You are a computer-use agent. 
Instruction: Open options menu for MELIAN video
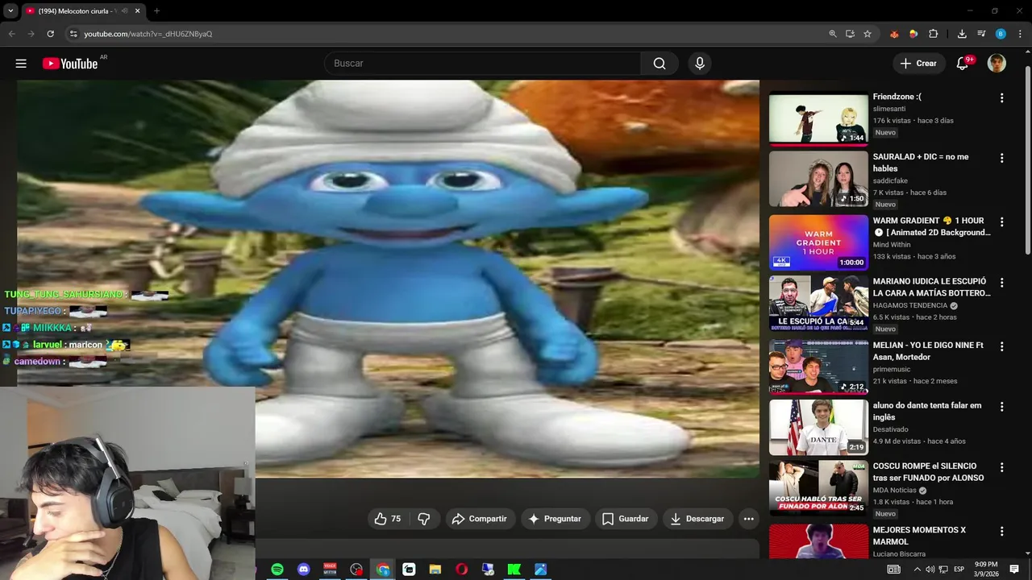[x=1002, y=347]
